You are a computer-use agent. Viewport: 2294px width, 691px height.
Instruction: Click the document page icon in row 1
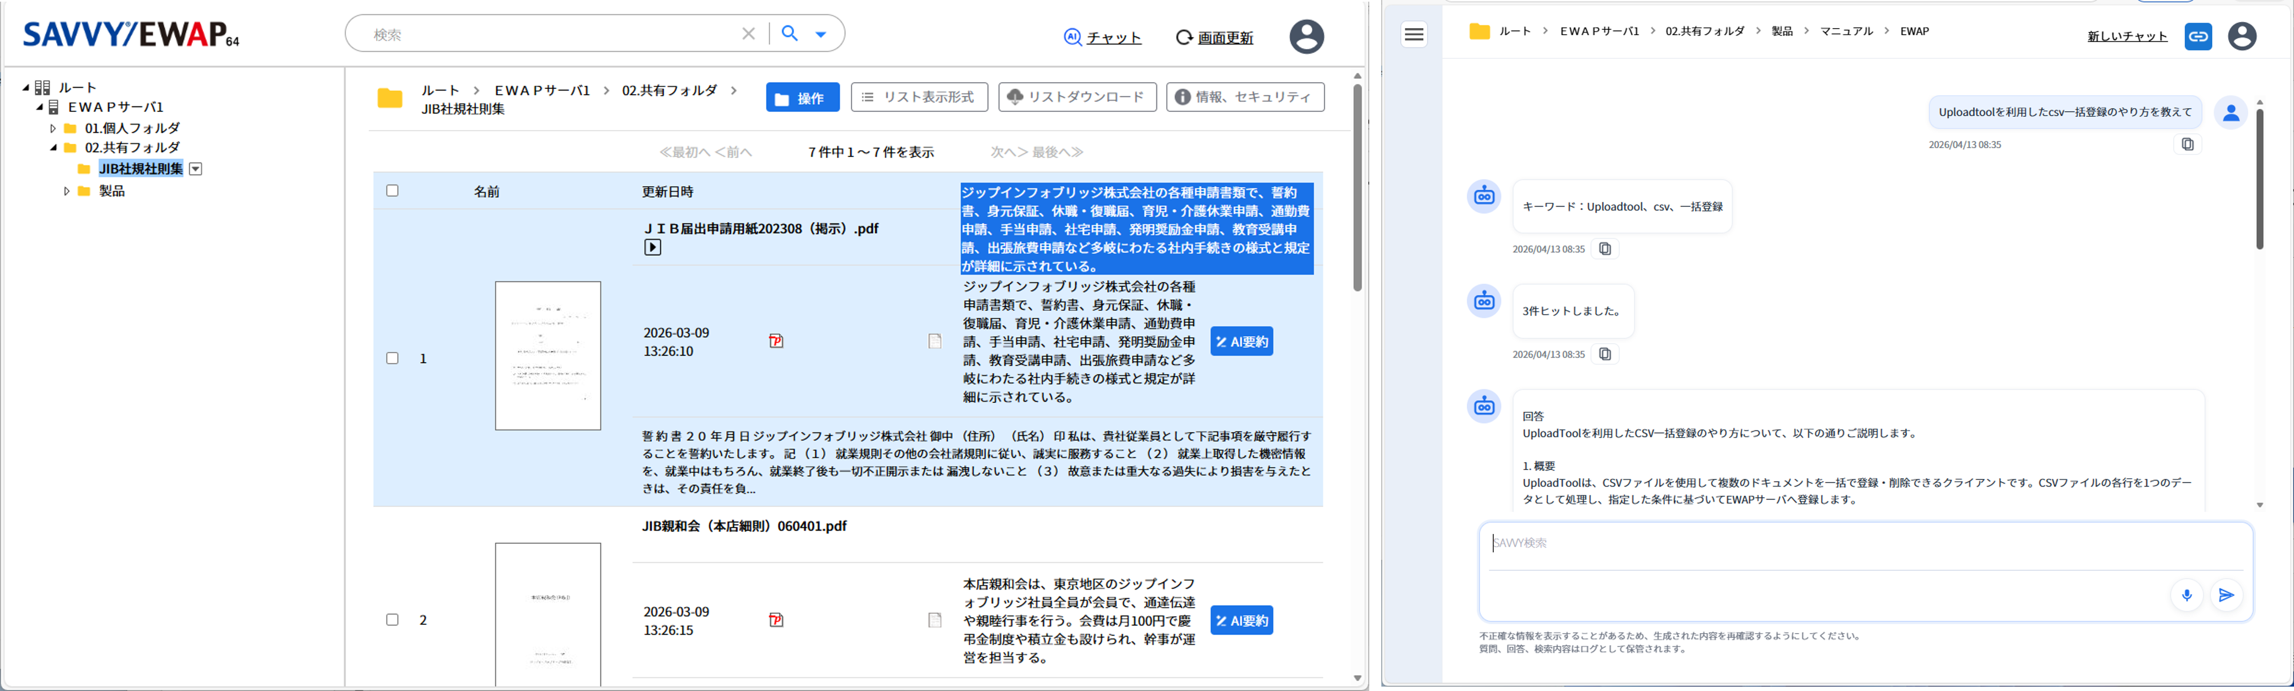[934, 341]
